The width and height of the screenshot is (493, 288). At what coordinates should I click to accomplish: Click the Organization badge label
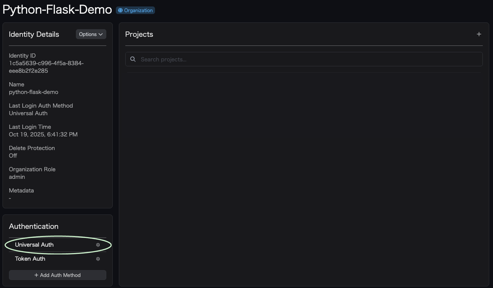click(x=135, y=10)
